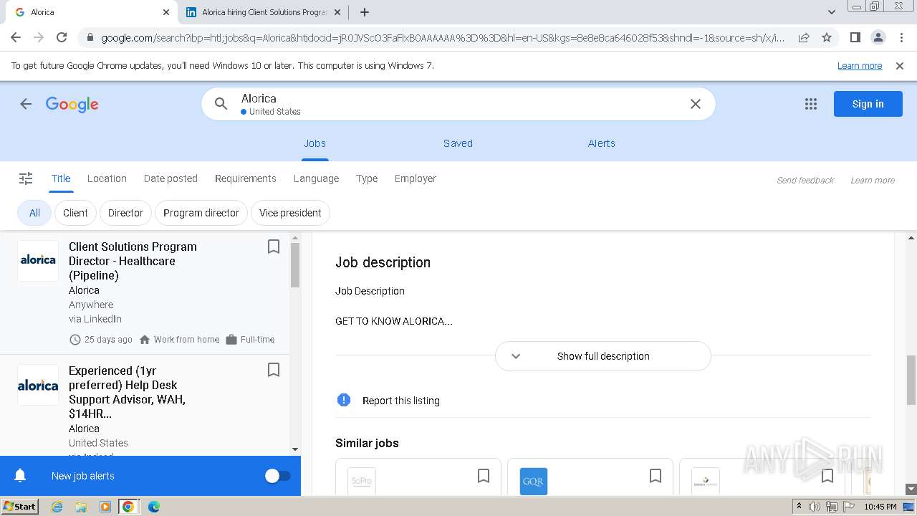
Task: Click the Sign in button
Action: pos(868,104)
